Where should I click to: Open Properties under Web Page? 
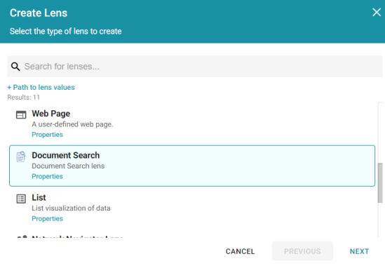point(47,135)
